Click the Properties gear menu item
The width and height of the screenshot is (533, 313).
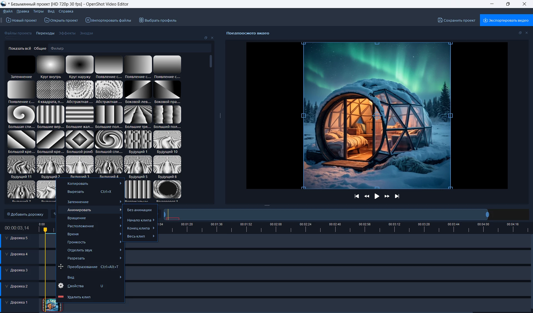pyautogui.click(x=75, y=286)
